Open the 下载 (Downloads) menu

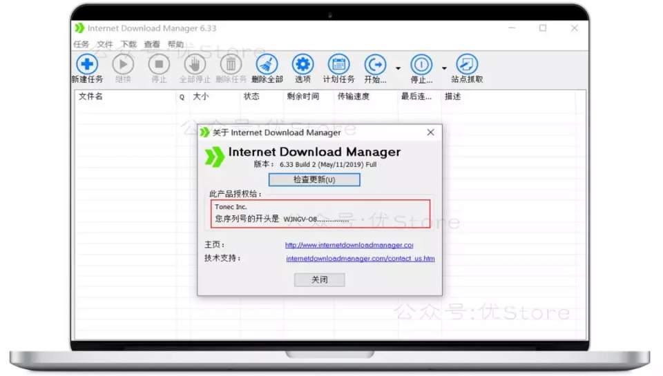[128, 44]
